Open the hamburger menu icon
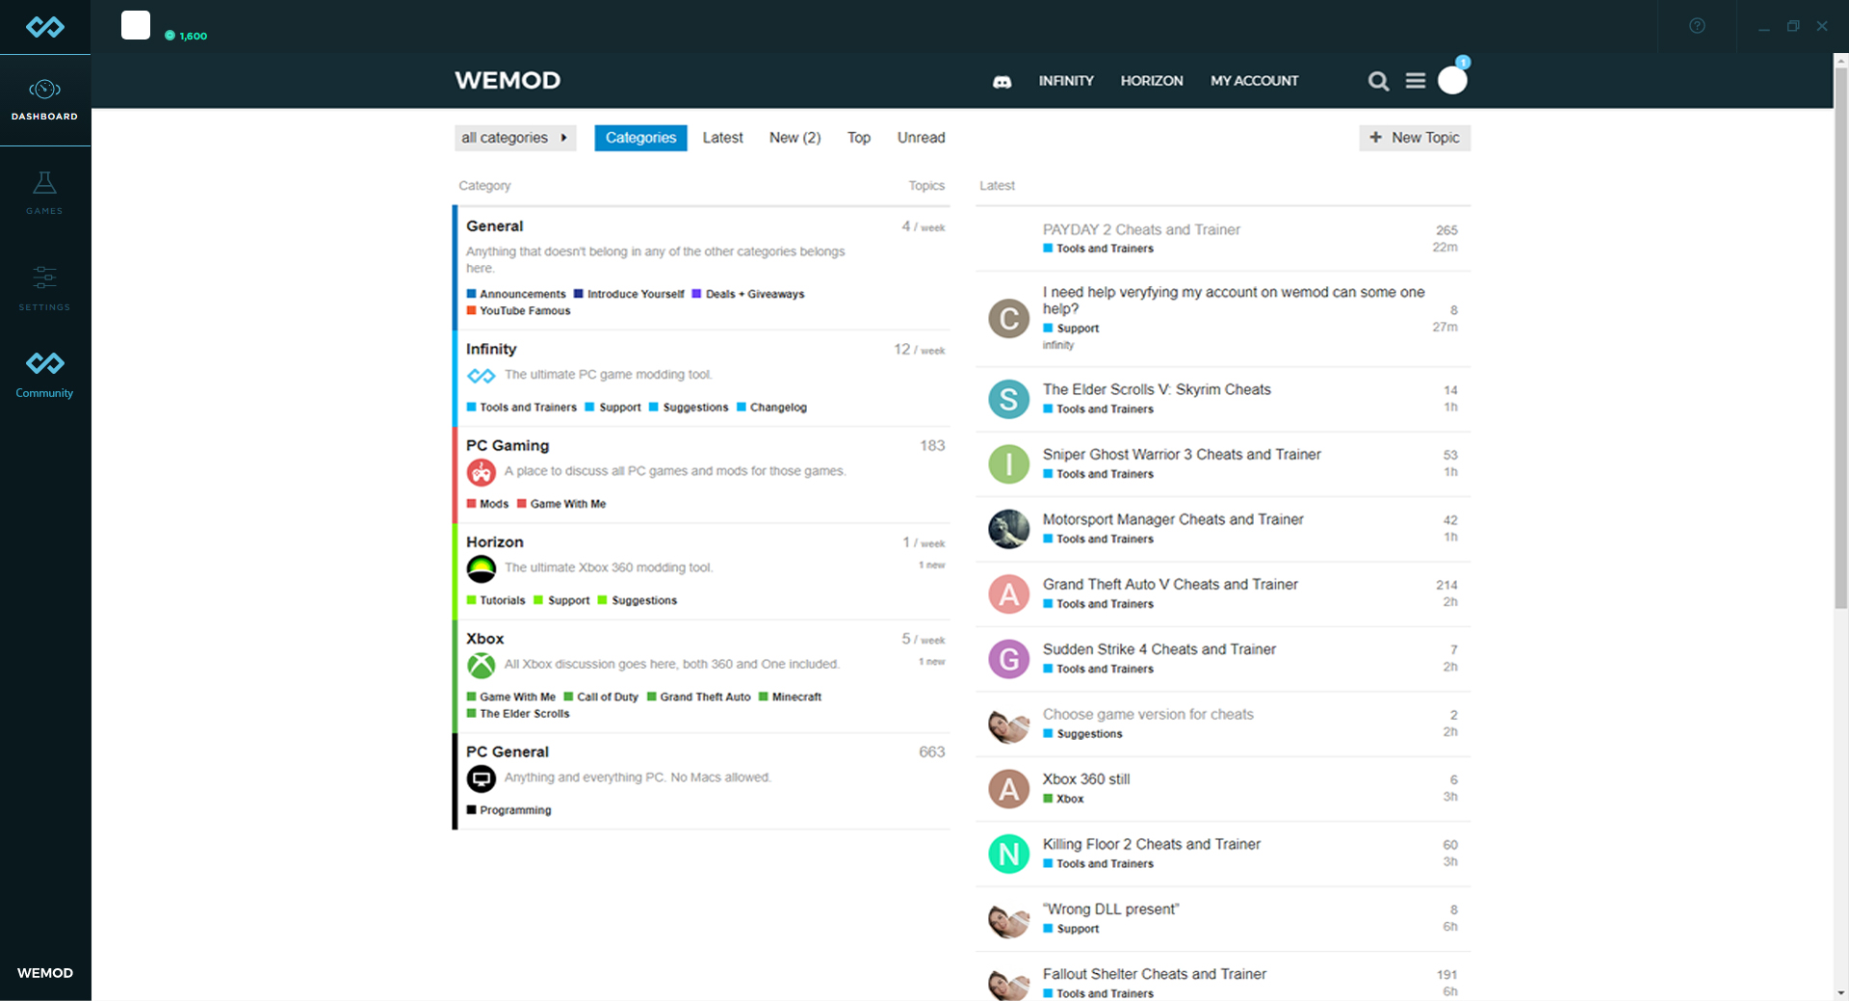The image size is (1849, 1001). coord(1415,81)
